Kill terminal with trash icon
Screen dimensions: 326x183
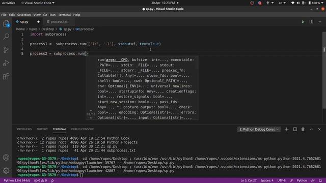pos(303,129)
